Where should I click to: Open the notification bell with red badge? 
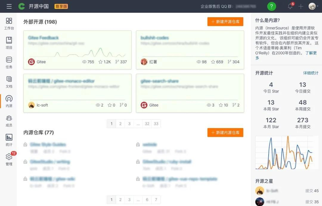pos(290,6)
